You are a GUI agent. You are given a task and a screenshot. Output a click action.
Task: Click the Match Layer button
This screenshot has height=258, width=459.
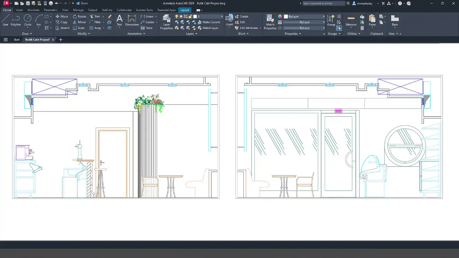pyautogui.click(x=208, y=28)
